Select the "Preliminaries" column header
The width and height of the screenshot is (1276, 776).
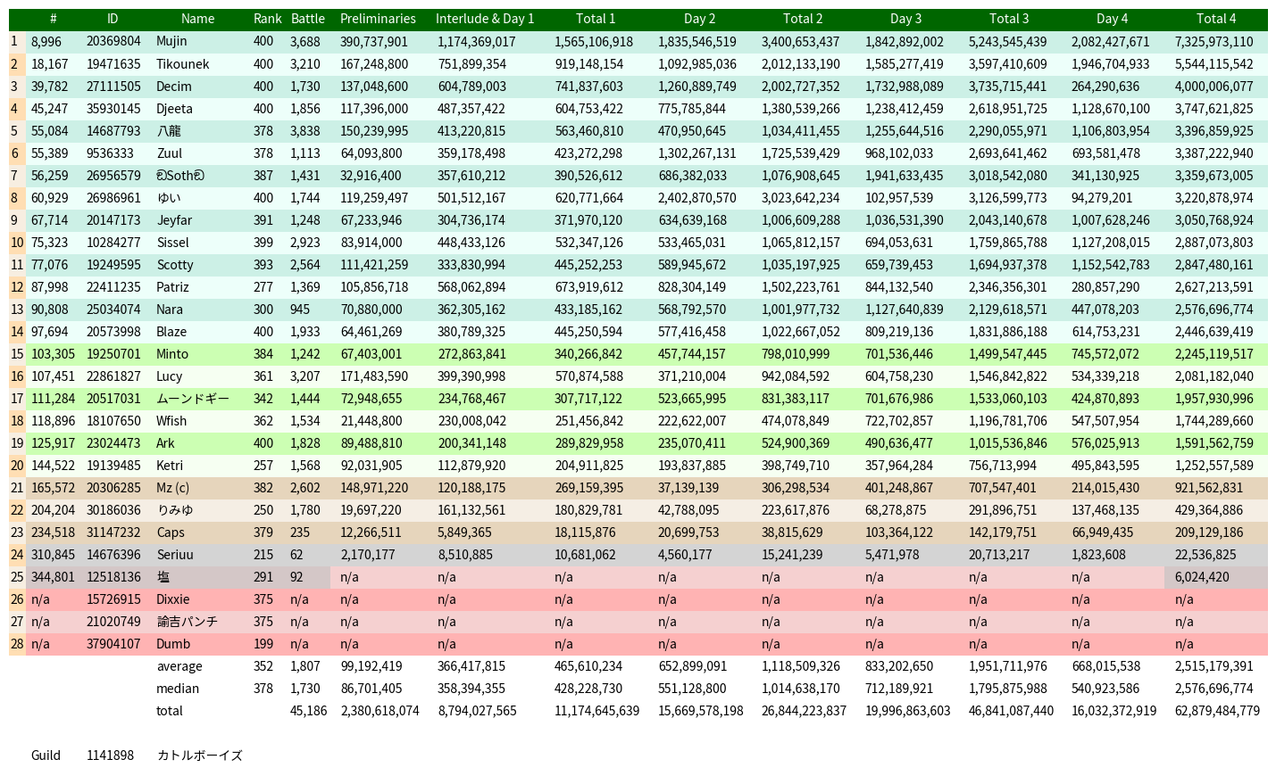pos(378,19)
